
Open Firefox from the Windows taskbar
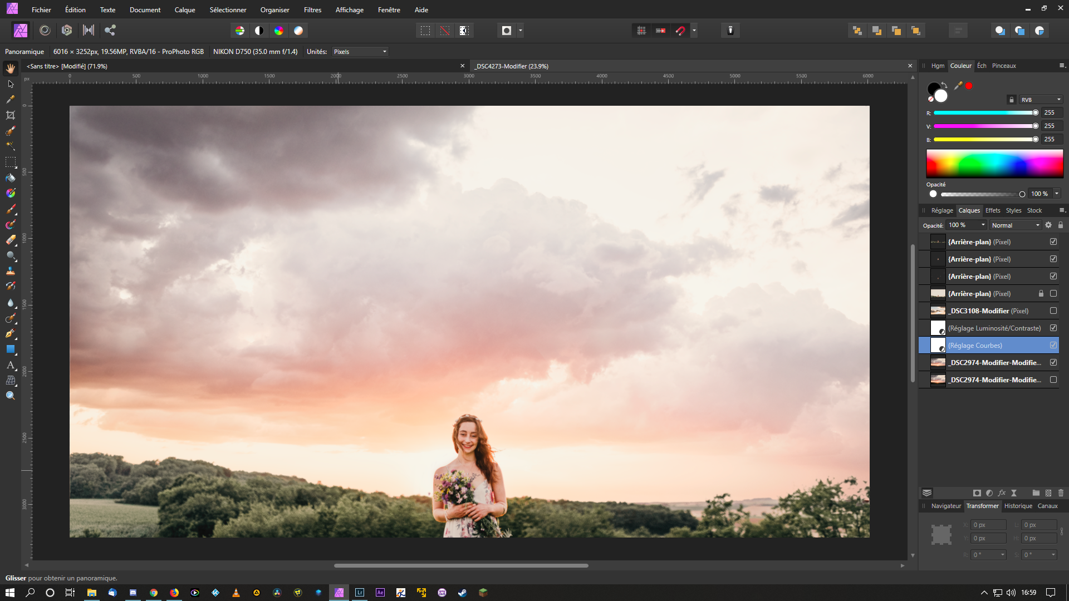(x=174, y=593)
